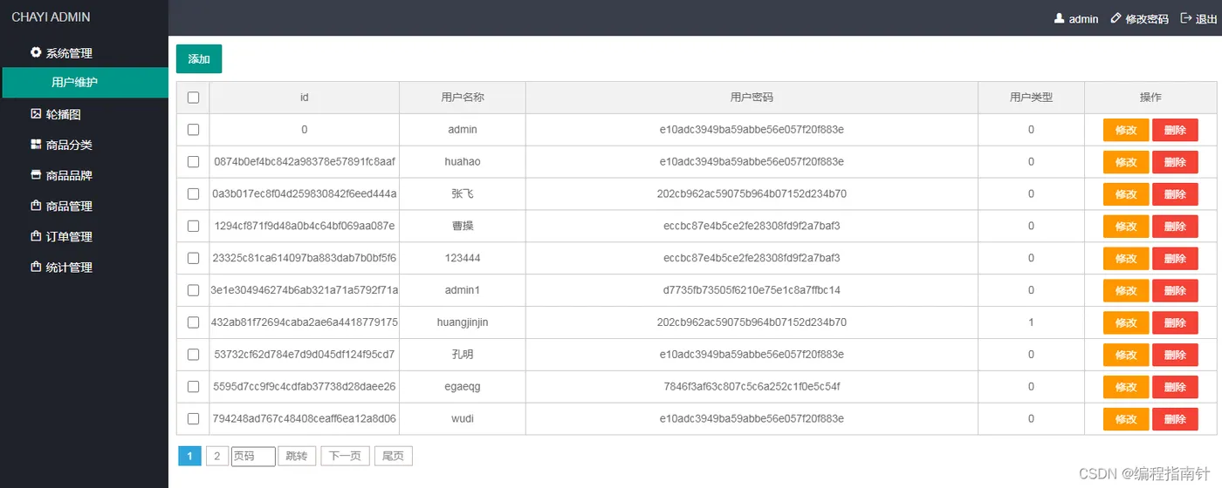Open the 用户维护 submenu item
The width and height of the screenshot is (1222, 488).
(84, 82)
